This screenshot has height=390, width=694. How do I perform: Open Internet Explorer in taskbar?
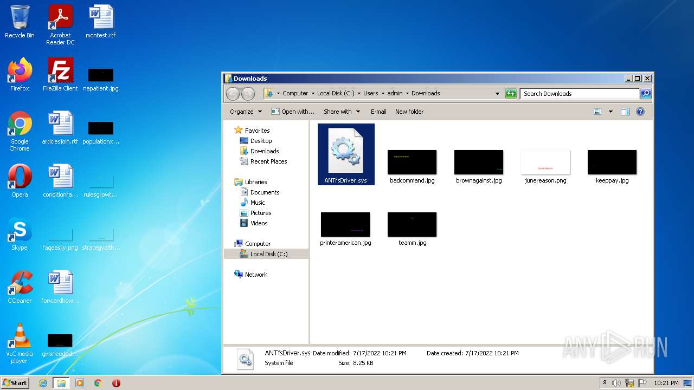tap(43, 383)
